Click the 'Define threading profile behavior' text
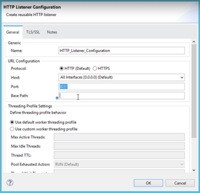 [38, 112]
